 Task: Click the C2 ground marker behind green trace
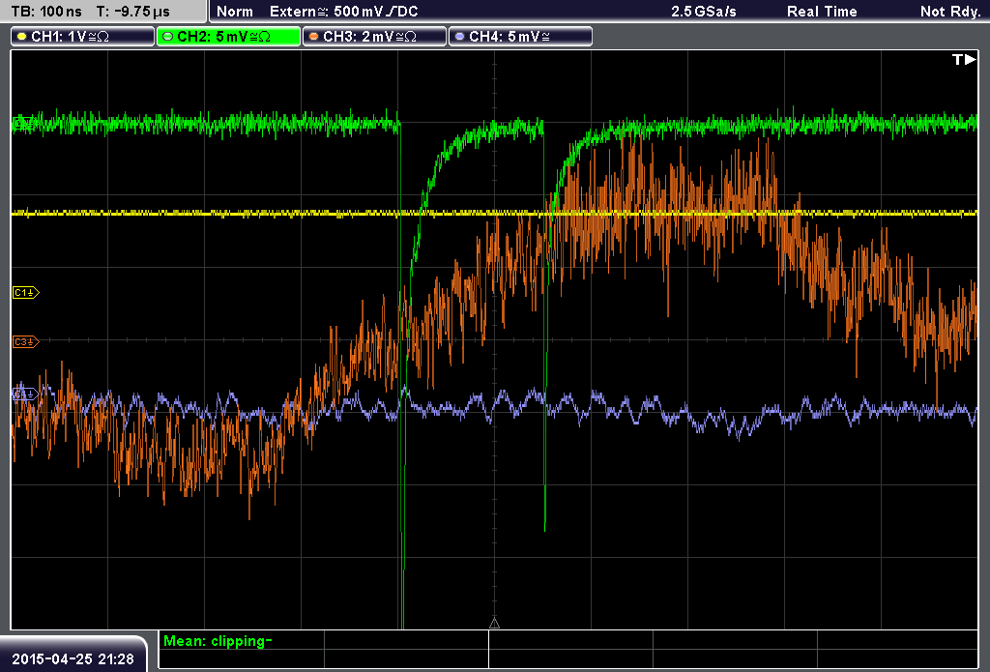pyautogui.click(x=24, y=123)
